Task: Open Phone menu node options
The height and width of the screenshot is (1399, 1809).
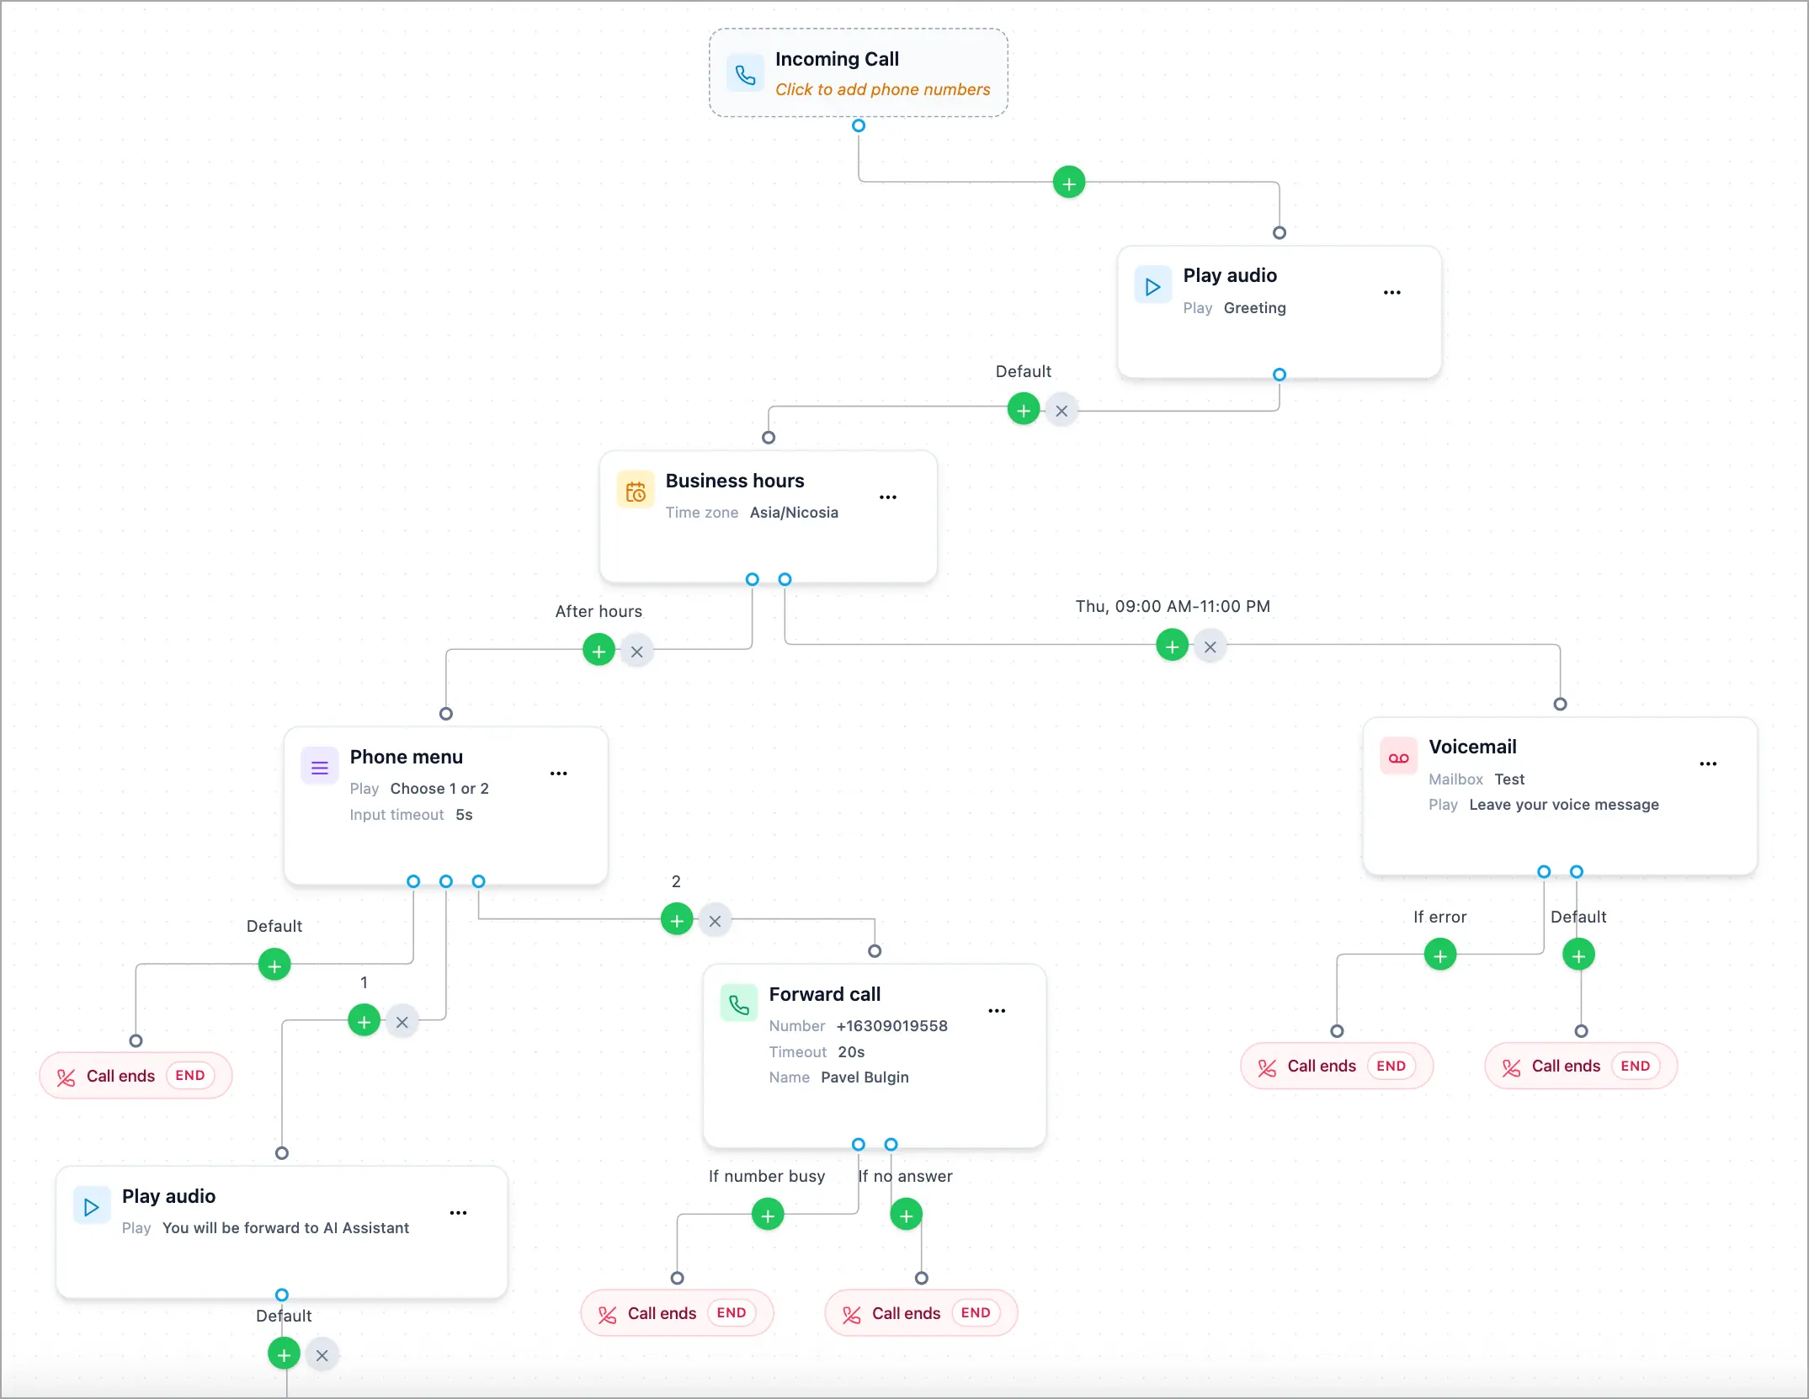Action: [559, 774]
